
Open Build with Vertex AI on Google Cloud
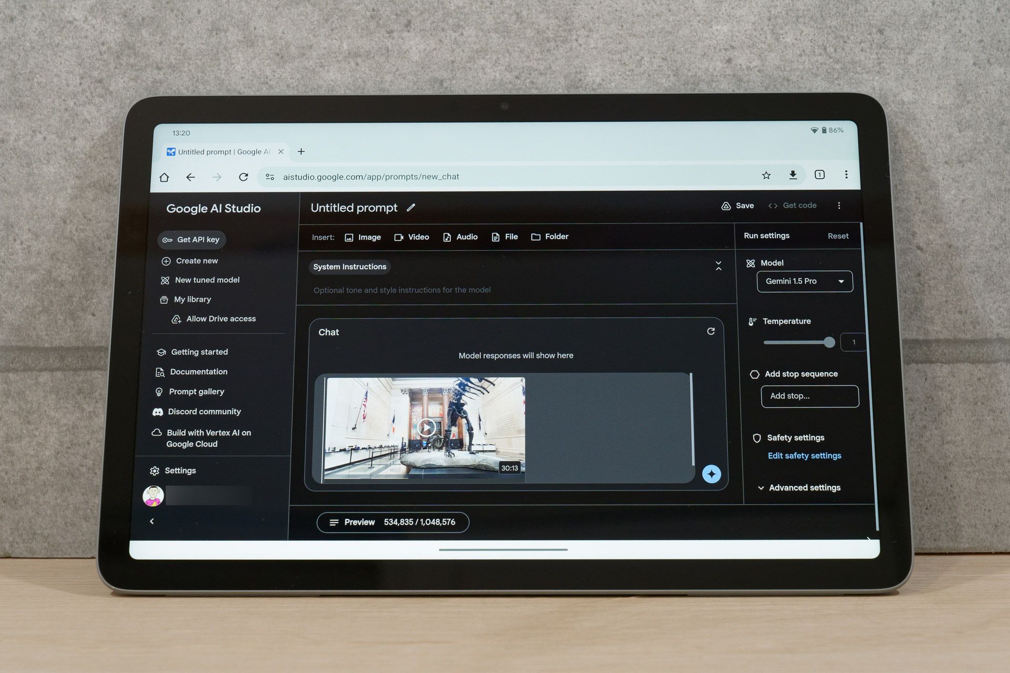coord(201,438)
